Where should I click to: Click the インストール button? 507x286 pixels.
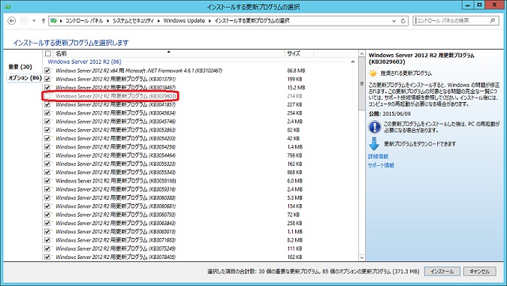click(x=442, y=272)
